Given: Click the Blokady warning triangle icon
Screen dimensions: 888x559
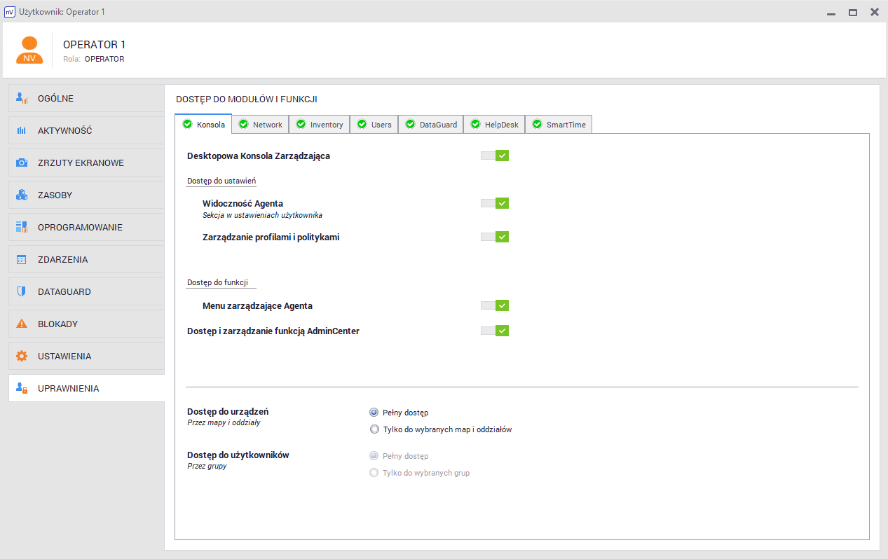Looking at the screenshot, I should click(x=22, y=324).
